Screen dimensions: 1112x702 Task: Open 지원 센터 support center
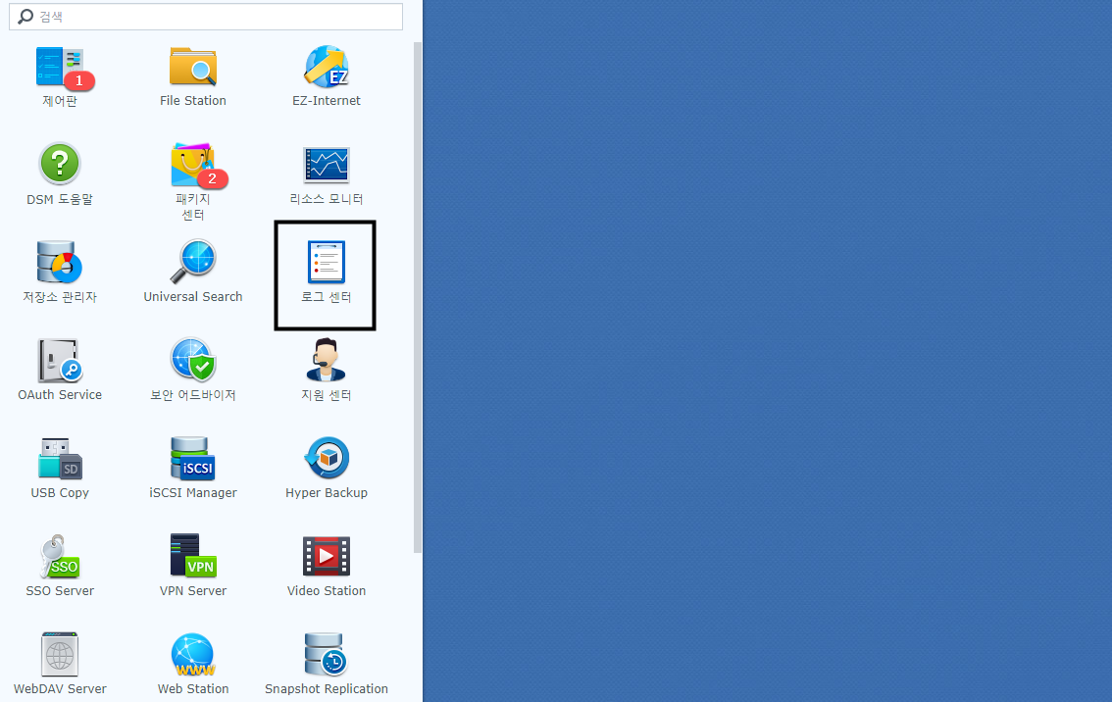tap(327, 360)
